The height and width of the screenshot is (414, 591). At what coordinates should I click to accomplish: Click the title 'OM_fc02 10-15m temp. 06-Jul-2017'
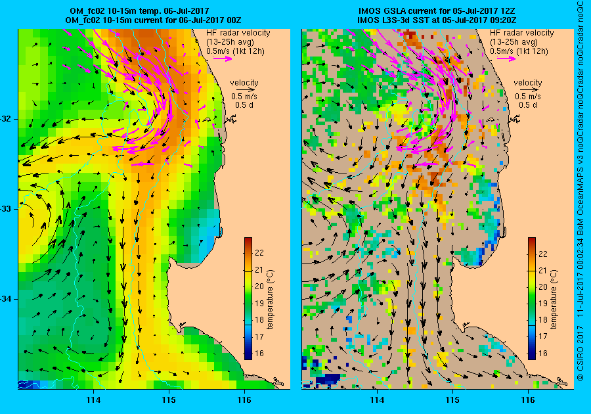pyautogui.click(x=139, y=11)
